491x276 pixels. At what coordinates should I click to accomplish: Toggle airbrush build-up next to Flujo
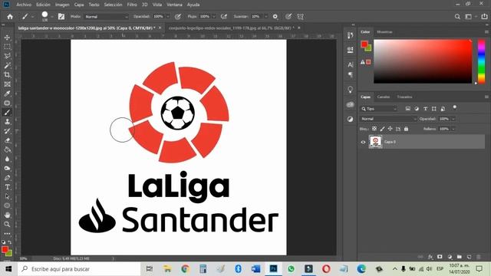[x=223, y=17]
